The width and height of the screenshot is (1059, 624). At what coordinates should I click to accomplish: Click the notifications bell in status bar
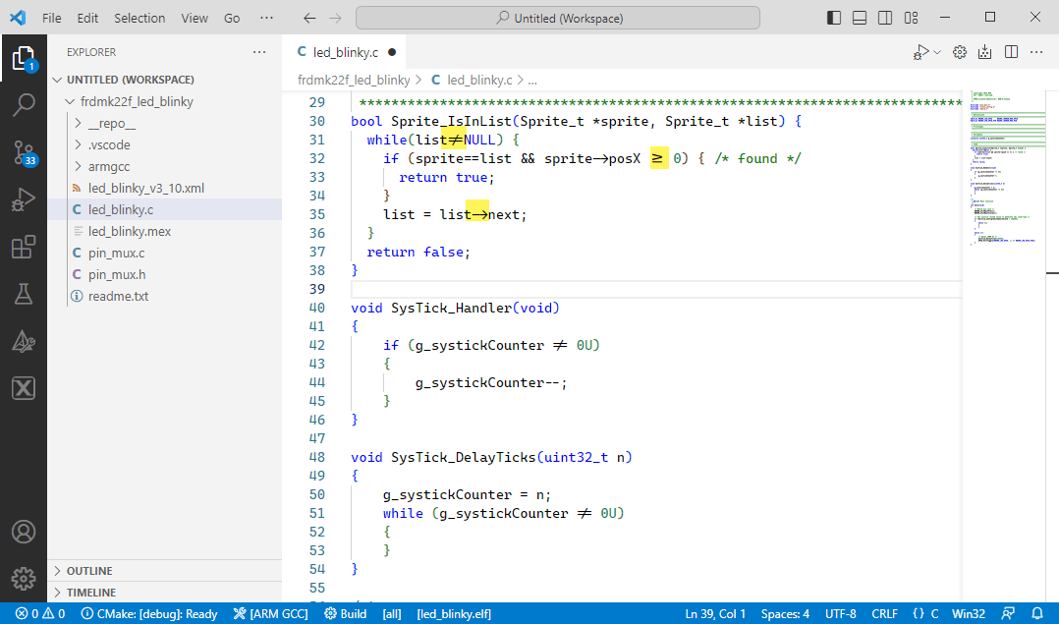(1039, 613)
